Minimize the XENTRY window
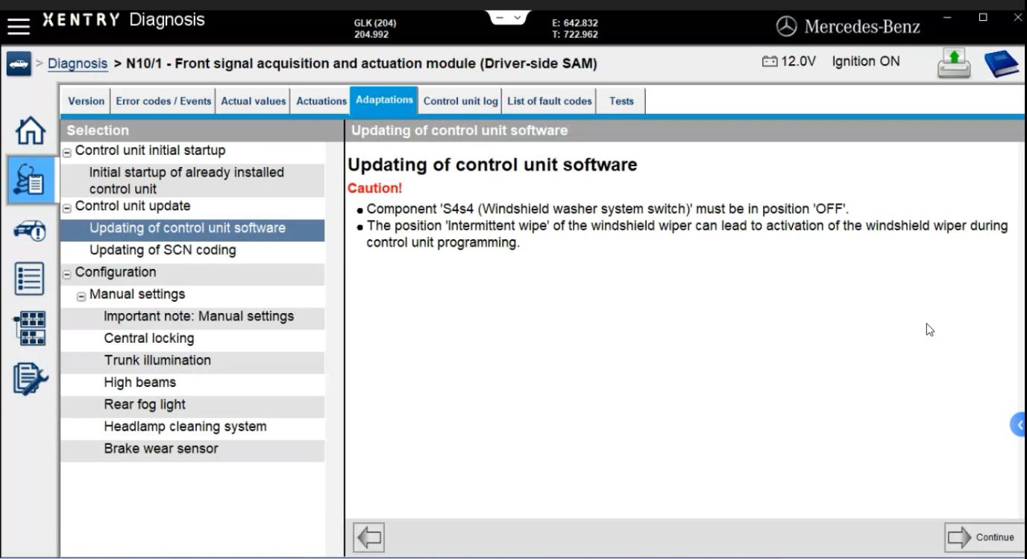The height and width of the screenshot is (559, 1027). [x=948, y=17]
